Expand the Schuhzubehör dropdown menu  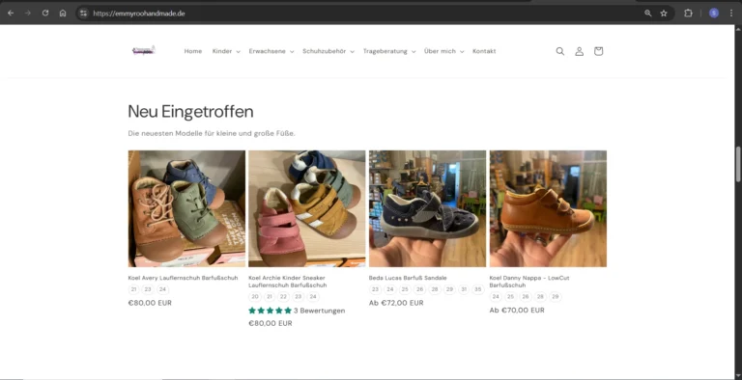(328, 51)
